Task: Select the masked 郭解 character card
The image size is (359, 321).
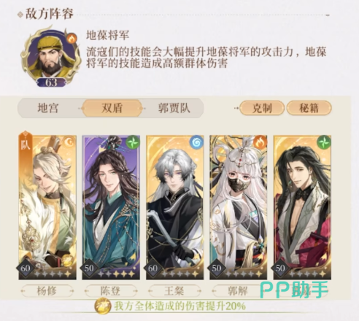Action: [239, 207]
